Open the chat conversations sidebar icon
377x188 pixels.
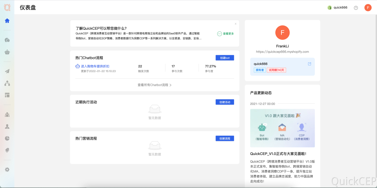click(x=7, y=40)
